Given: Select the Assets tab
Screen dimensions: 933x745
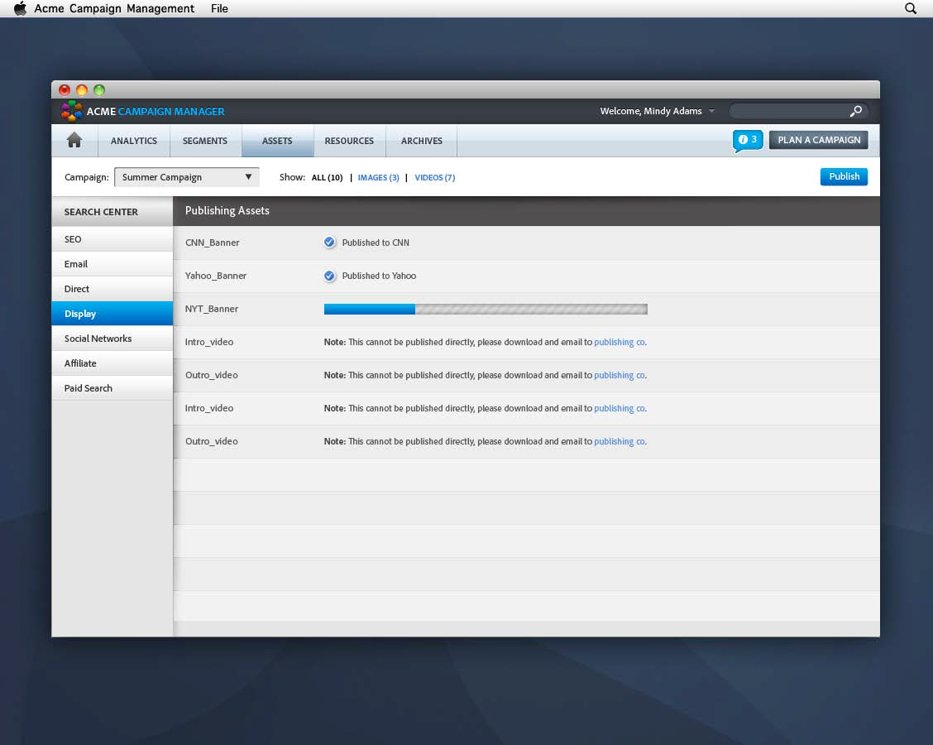Looking at the screenshot, I should [277, 141].
